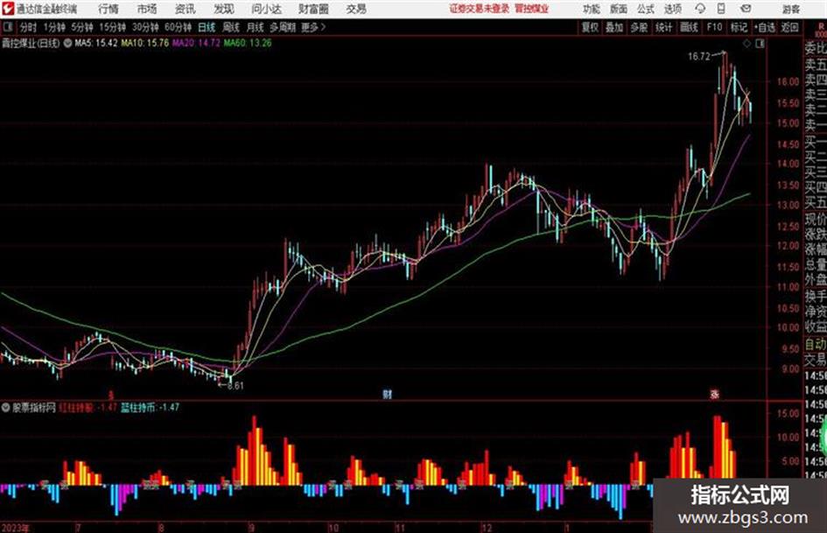Click the MA20: 14.72 indicator value
Viewport: 827px width, 533px height.
pyautogui.click(x=196, y=43)
